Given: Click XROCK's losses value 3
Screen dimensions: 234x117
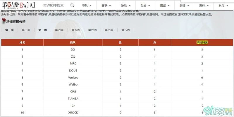Looking at the screenshot, I should point(155,113).
